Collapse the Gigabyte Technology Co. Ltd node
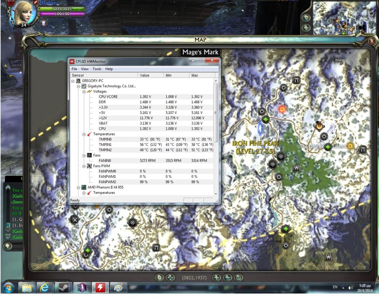Image resolution: width=379 pixels, height=303 pixels. coord(79,86)
